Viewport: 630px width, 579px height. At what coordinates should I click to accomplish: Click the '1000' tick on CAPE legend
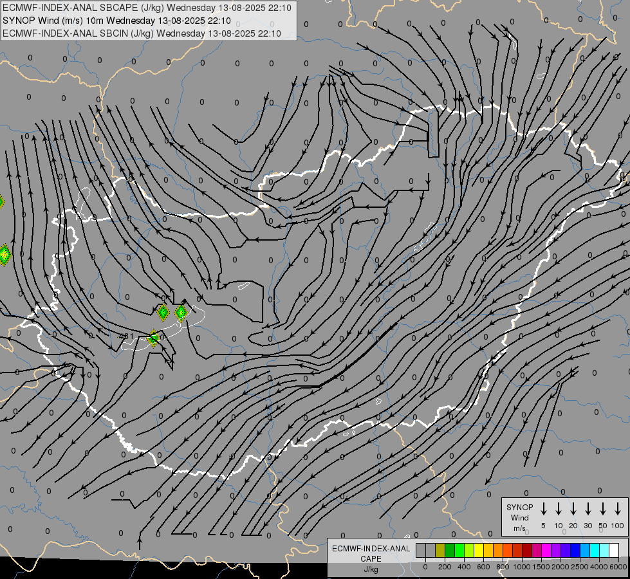point(521,567)
